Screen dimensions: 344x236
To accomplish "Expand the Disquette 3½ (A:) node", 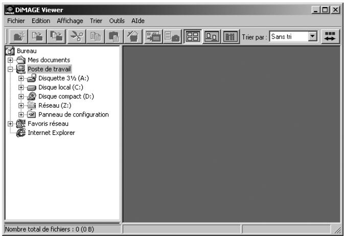I will (x=21, y=78).
